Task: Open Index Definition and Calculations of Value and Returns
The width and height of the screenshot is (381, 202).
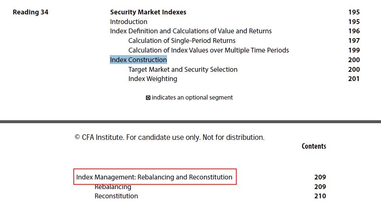Action: (191, 31)
